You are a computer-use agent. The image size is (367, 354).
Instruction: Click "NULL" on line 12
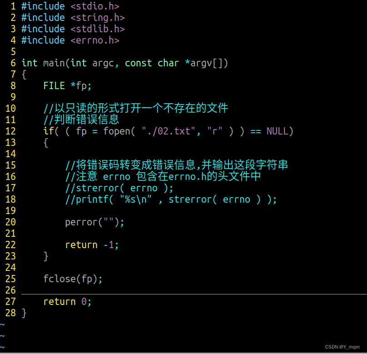278,131
